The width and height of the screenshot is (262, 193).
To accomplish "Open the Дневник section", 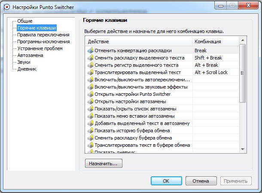I will coord(27,69).
